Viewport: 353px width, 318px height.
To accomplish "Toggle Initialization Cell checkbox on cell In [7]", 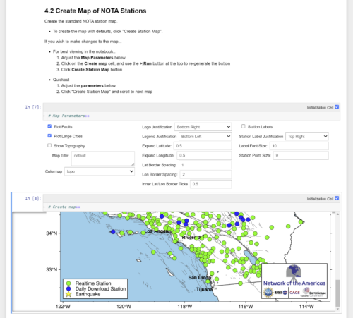I will (337, 107).
